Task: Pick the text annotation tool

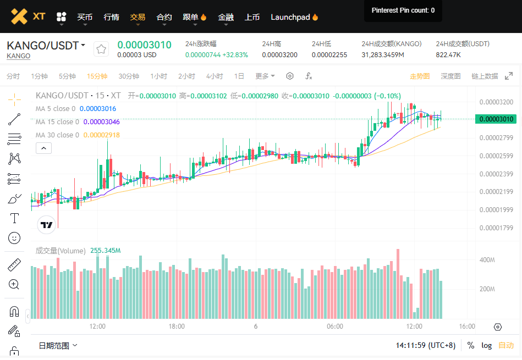Action: coord(14,218)
